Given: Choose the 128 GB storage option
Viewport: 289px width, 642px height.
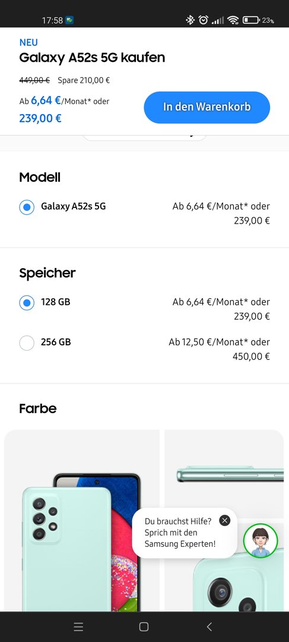Looking at the screenshot, I should coord(27,303).
